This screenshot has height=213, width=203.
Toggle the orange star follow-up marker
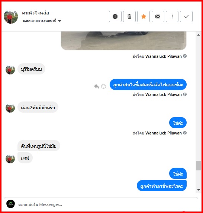click(144, 16)
